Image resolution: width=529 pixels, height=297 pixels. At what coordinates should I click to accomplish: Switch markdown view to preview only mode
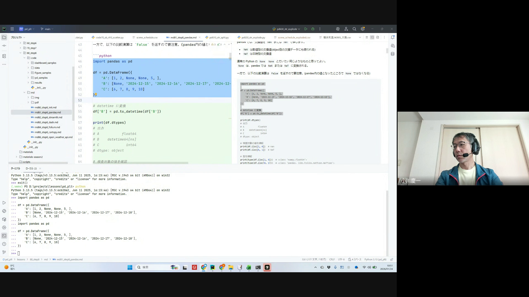pyautogui.click(x=377, y=37)
